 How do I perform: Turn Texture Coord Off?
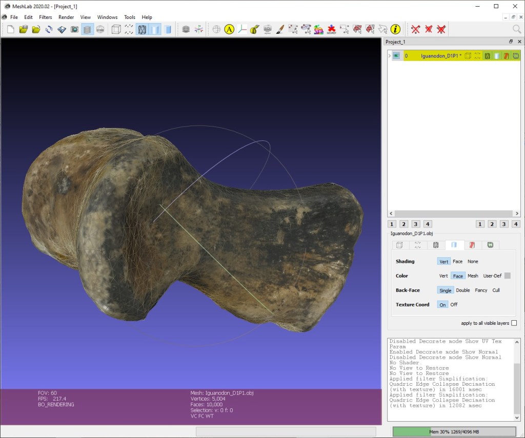coord(454,305)
